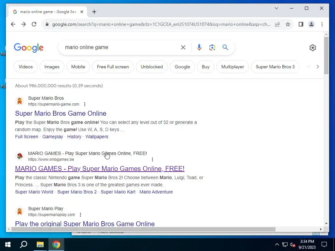Open a new tab with the plus button
The image size is (335, 251).
pyautogui.click(x=94, y=12)
